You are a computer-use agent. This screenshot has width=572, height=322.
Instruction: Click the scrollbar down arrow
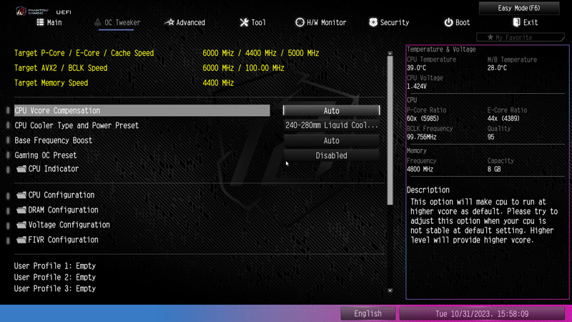390,291
